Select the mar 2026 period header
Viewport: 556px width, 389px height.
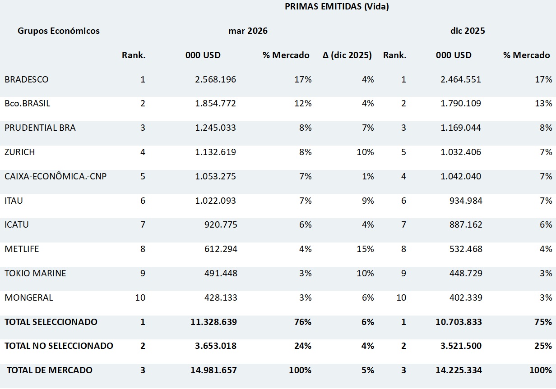pos(248,31)
